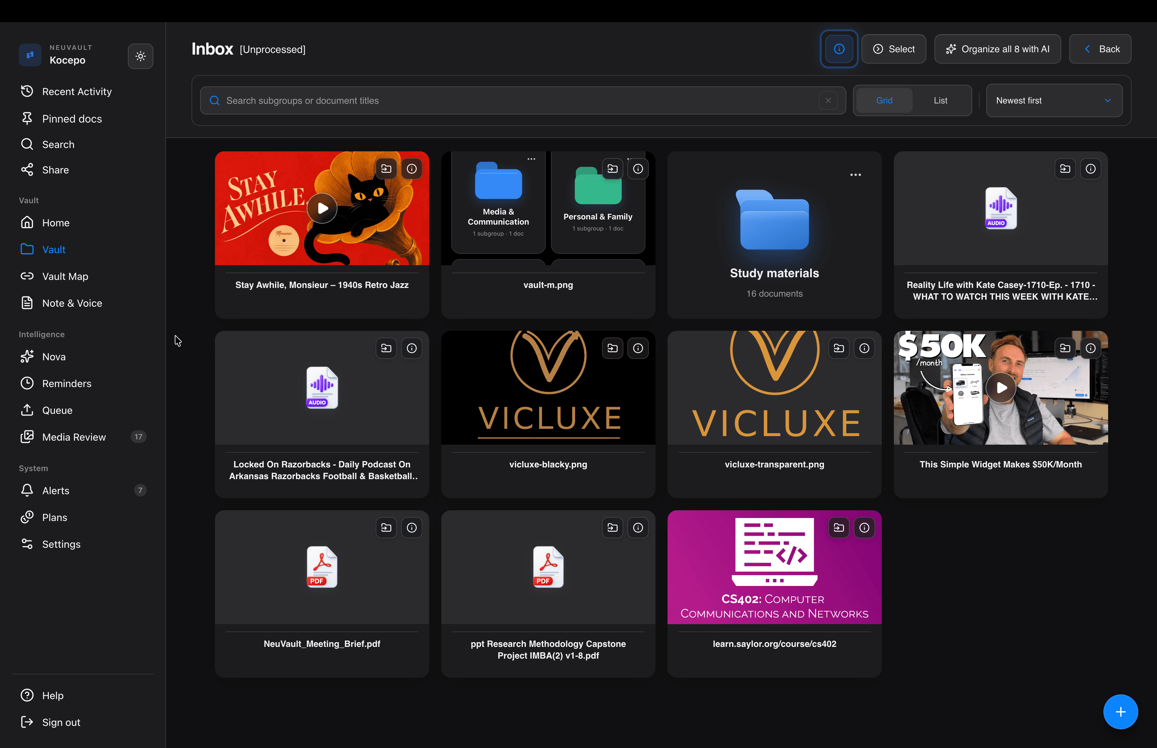Show info for NeuVault_Meeting_Brief.pdf
Image resolution: width=1157 pixels, height=748 pixels.
pos(412,527)
